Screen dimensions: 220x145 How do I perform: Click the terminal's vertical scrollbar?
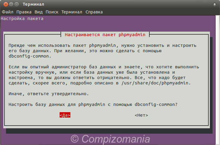218,80
